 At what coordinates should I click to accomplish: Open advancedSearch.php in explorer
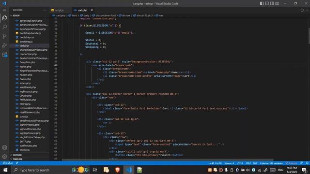[31, 20]
